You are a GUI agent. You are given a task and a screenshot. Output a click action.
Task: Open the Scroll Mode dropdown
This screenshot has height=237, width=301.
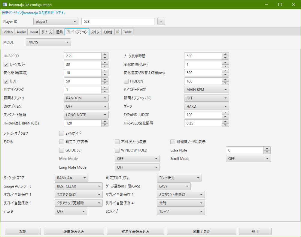pyautogui.click(x=248, y=159)
